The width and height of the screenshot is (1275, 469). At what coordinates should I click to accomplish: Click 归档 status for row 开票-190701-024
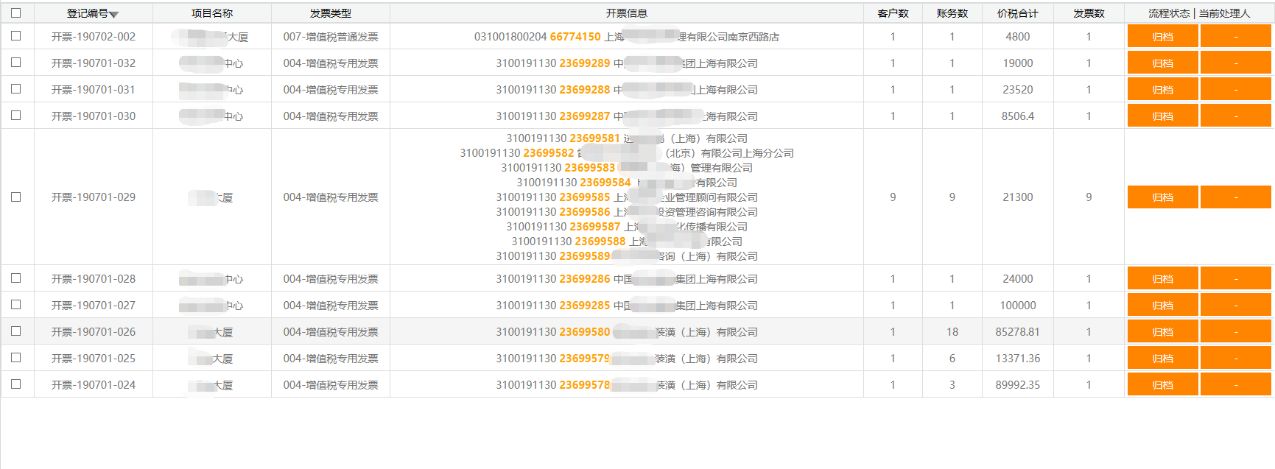tap(1162, 385)
